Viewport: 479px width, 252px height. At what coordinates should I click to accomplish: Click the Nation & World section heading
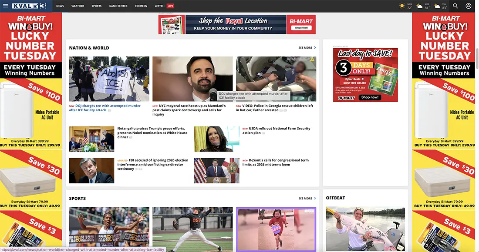pos(89,48)
